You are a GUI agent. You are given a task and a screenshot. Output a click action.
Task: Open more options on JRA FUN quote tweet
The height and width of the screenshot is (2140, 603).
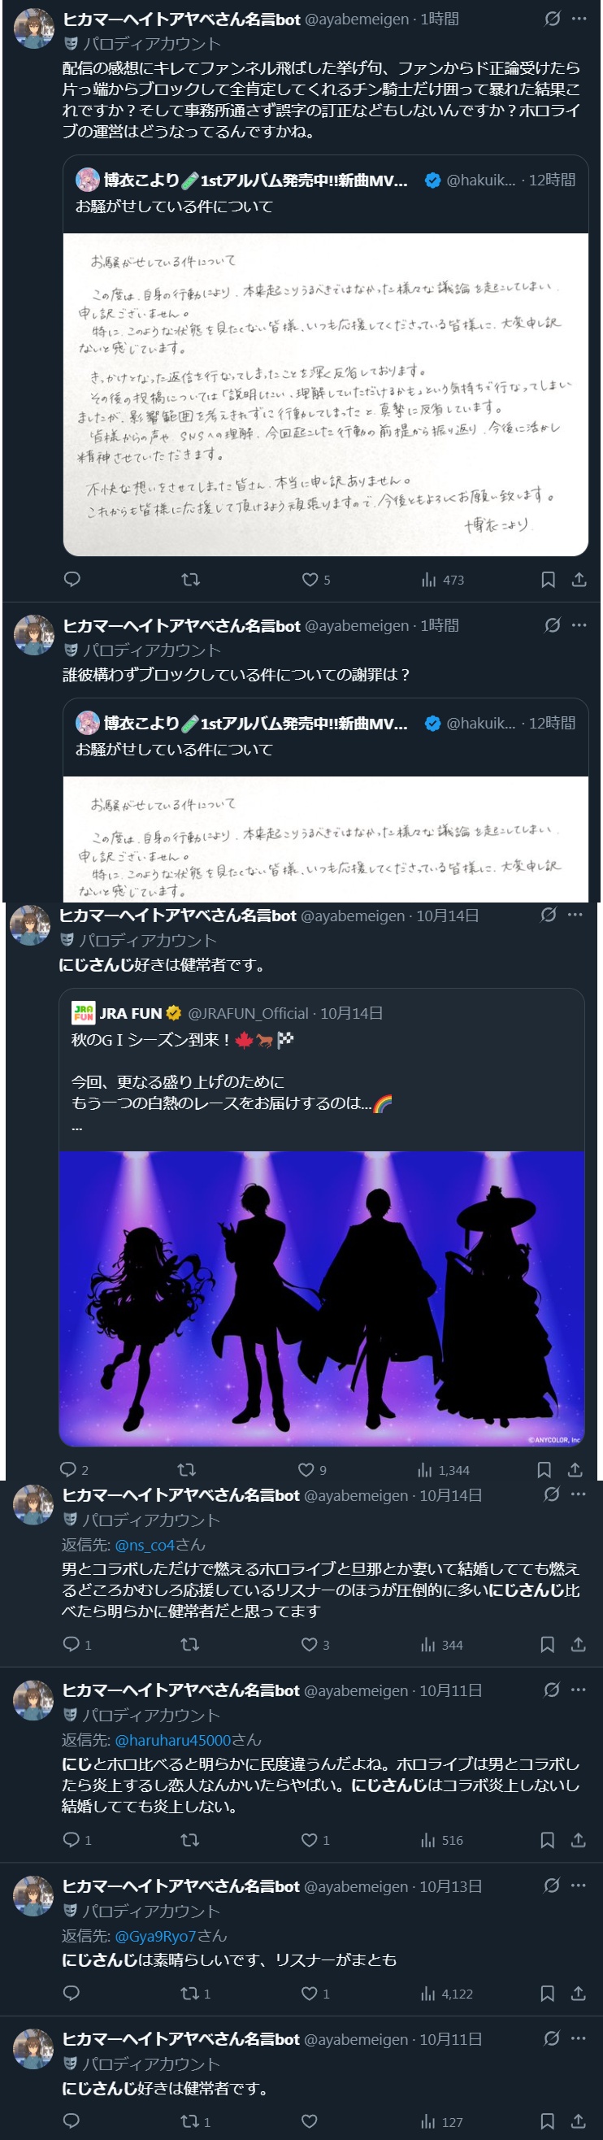pyautogui.click(x=575, y=916)
